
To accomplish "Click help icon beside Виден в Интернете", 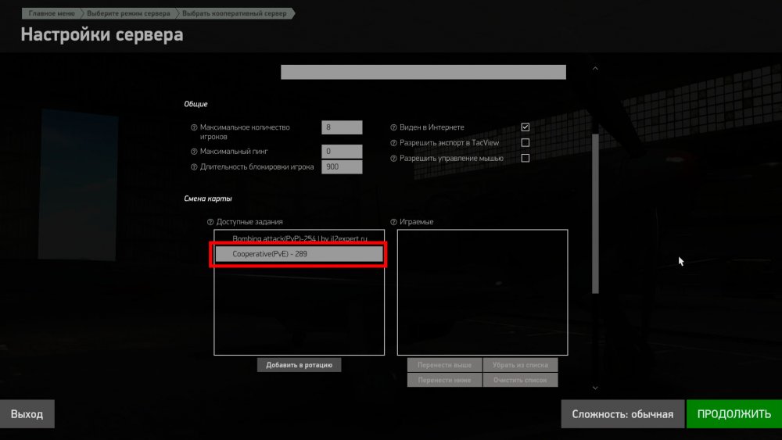I will coord(393,127).
